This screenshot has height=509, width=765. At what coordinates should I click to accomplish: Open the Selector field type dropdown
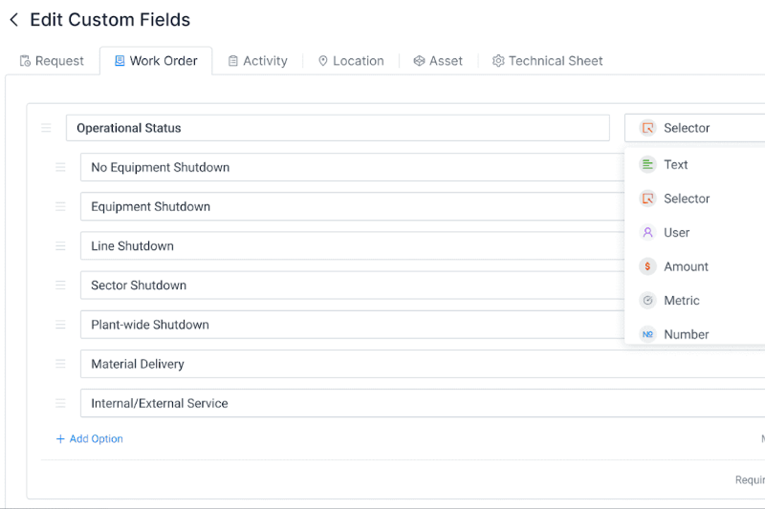click(x=694, y=128)
